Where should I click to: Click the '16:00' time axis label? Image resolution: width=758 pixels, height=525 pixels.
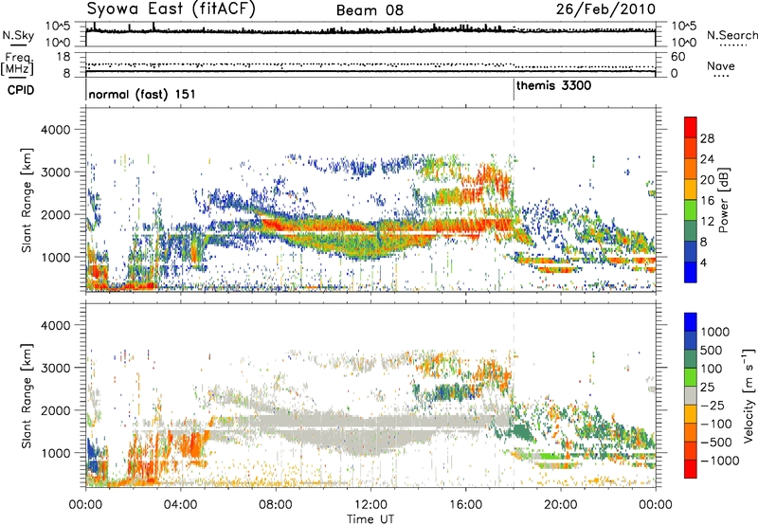tap(465, 505)
